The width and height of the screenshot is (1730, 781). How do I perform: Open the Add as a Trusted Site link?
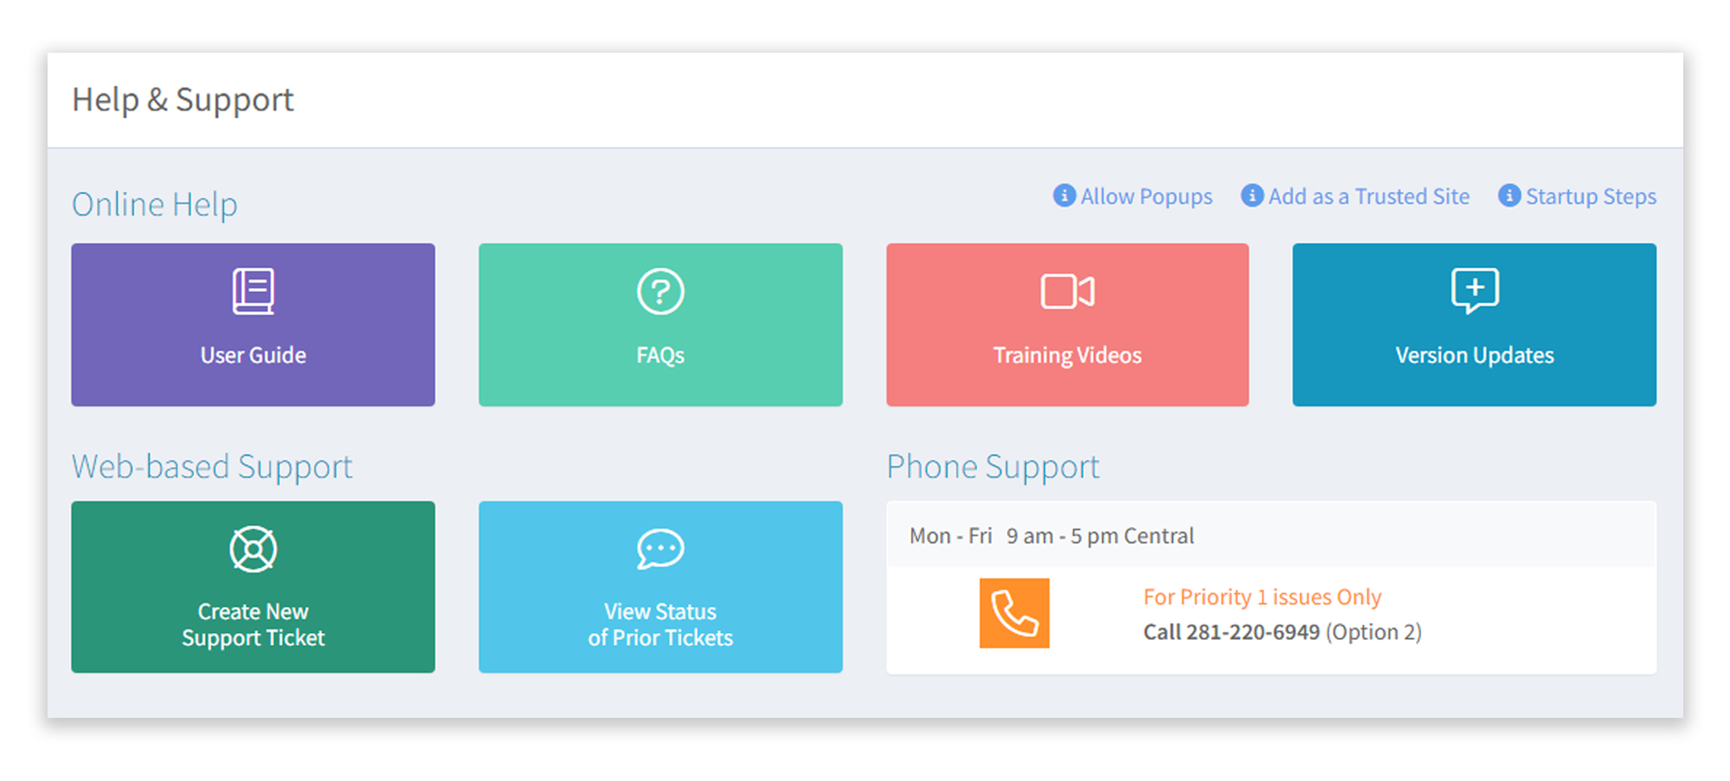click(1368, 197)
